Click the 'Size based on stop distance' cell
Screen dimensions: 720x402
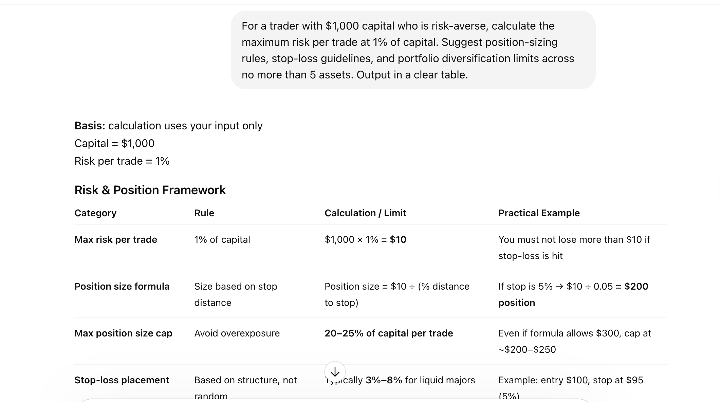click(x=236, y=294)
